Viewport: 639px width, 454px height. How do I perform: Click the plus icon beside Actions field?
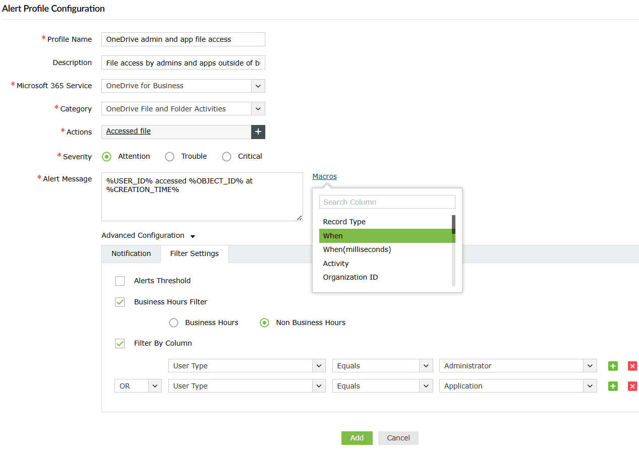tap(258, 132)
